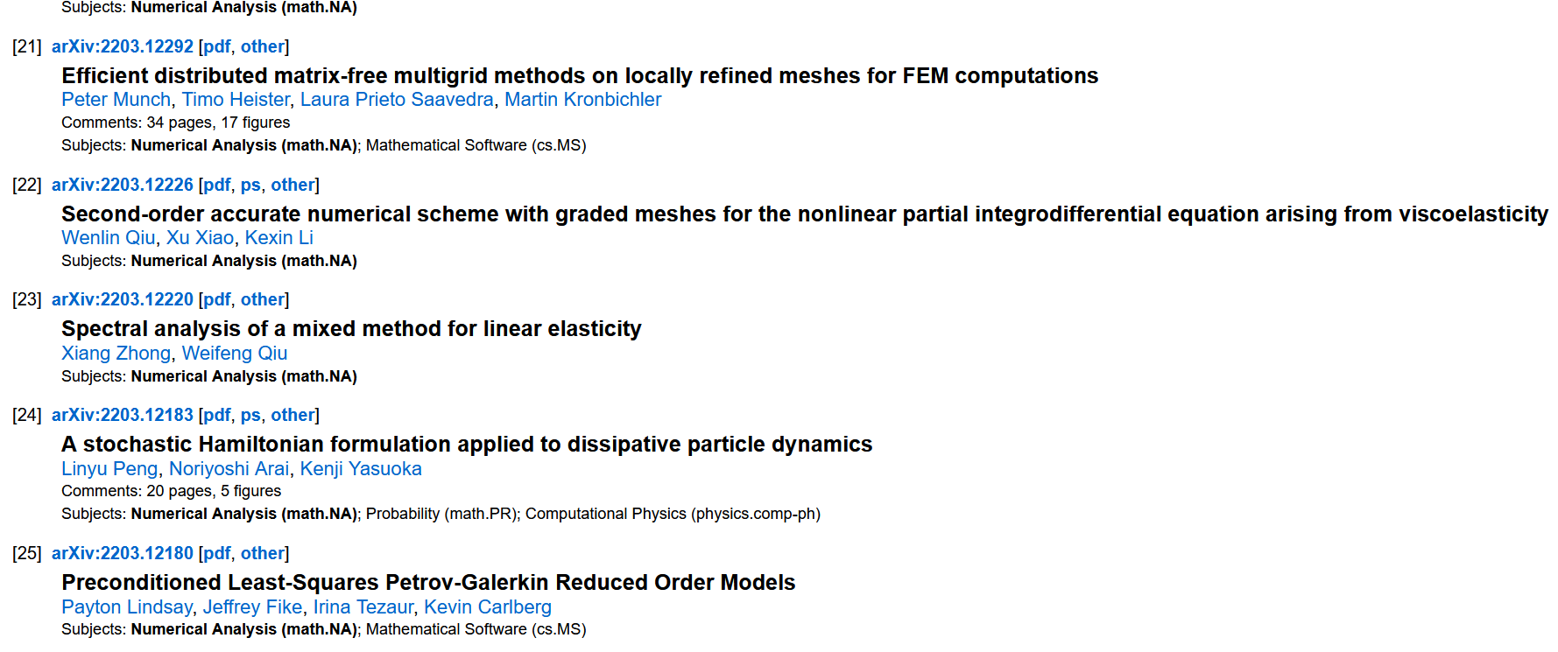The width and height of the screenshot is (1558, 652).
Task: Click author Kexin Li
Action: pos(278,238)
